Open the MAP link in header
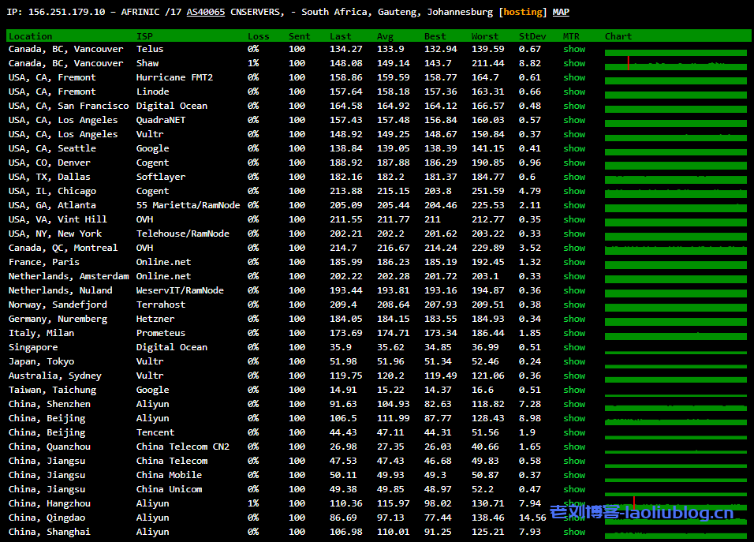The height and width of the screenshot is (542, 754). [561, 12]
